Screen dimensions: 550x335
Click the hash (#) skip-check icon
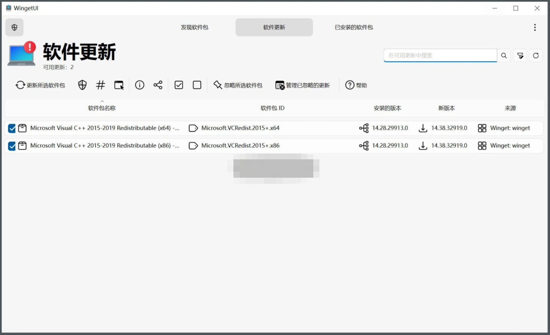coord(100,85)
